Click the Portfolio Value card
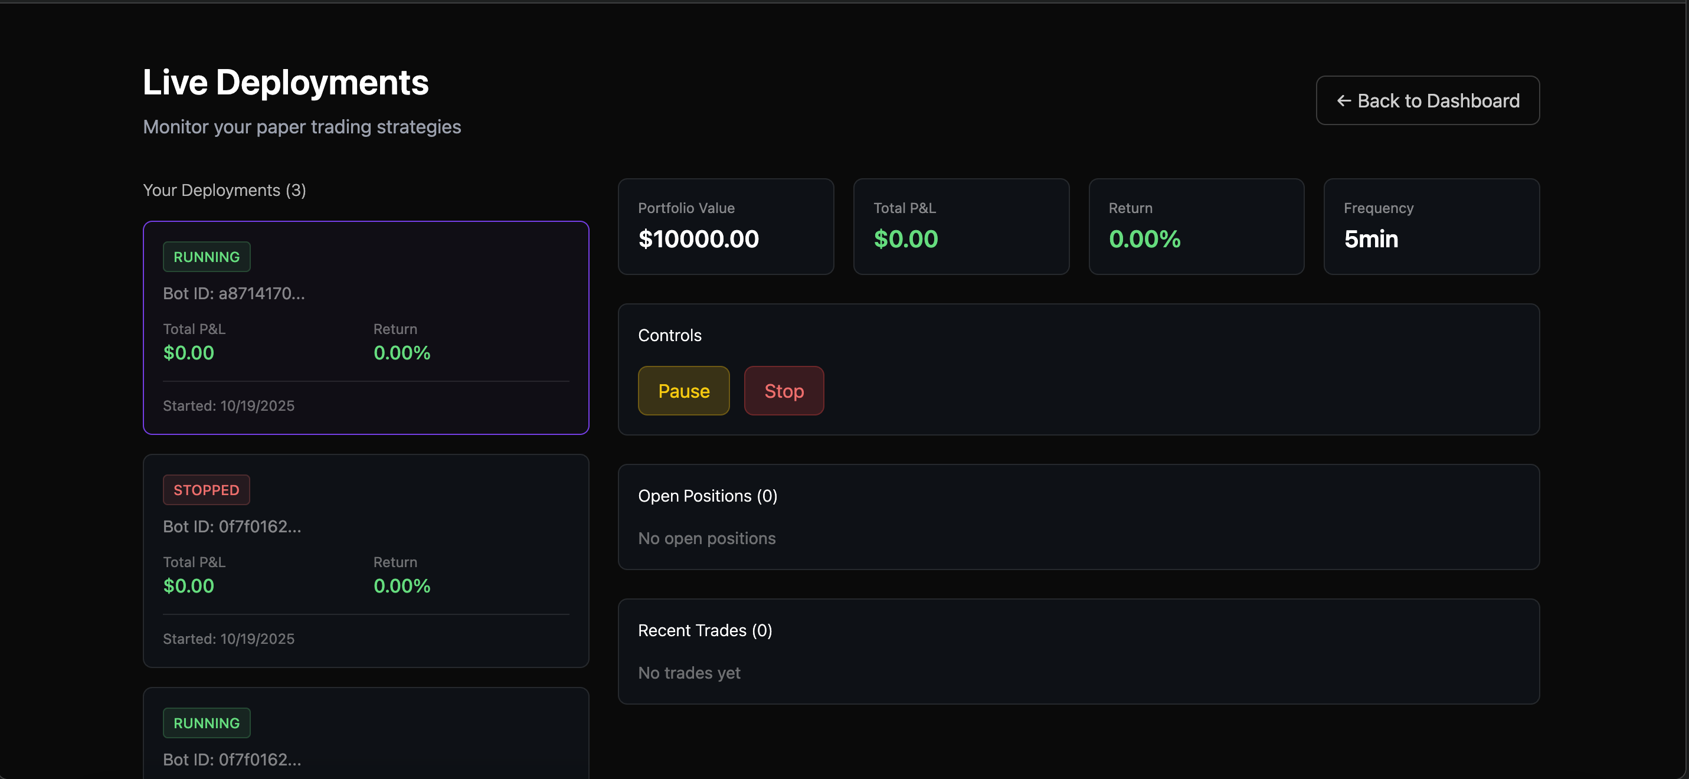Viewport: 1689px width, 779px height. (x=725, y=226)
